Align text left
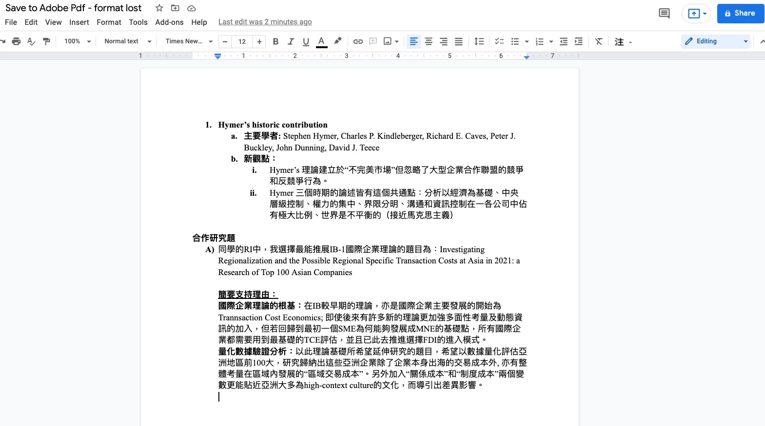This screenshot has width=765, height=426. [x=413, y=41]
